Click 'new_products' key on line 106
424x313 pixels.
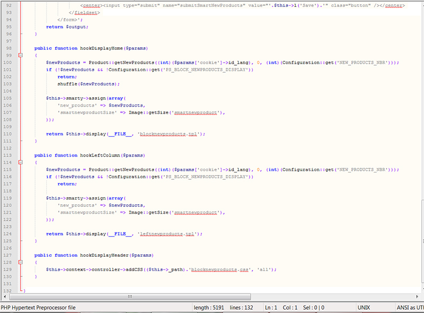[77, 106]
